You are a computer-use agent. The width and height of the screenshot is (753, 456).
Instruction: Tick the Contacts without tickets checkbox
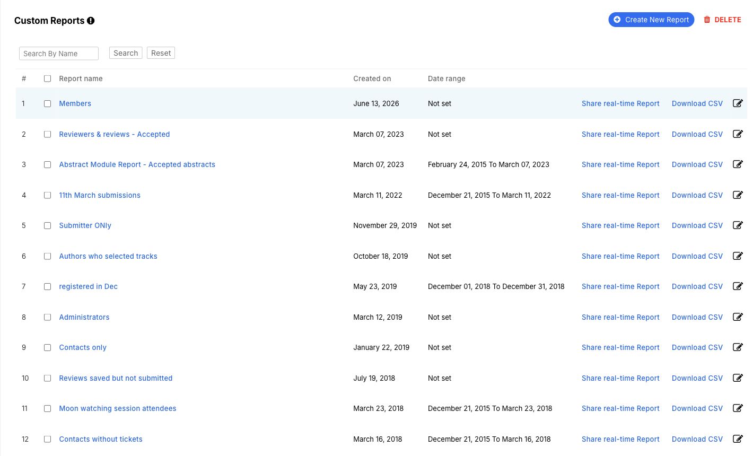[47, 440]
